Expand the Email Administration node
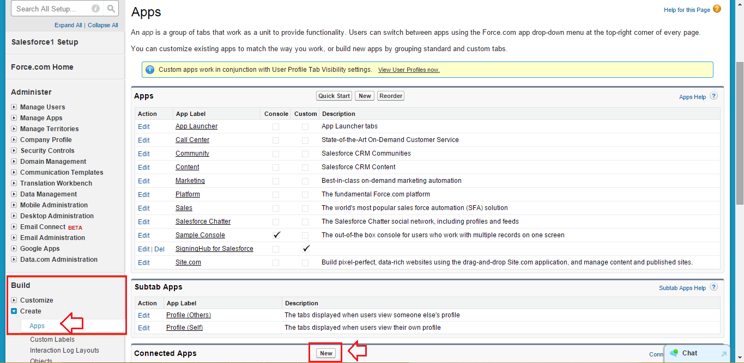744x363 pixels. pos(14,238)
